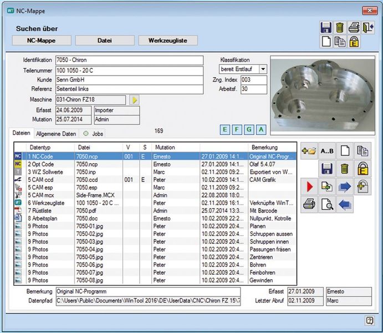Select the Side-Frame.MCX file row
The height and width of the screenshot is (333, 383).
point(155,195)
